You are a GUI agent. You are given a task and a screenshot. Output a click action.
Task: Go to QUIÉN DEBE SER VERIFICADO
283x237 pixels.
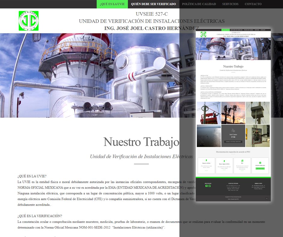[154, 4]
